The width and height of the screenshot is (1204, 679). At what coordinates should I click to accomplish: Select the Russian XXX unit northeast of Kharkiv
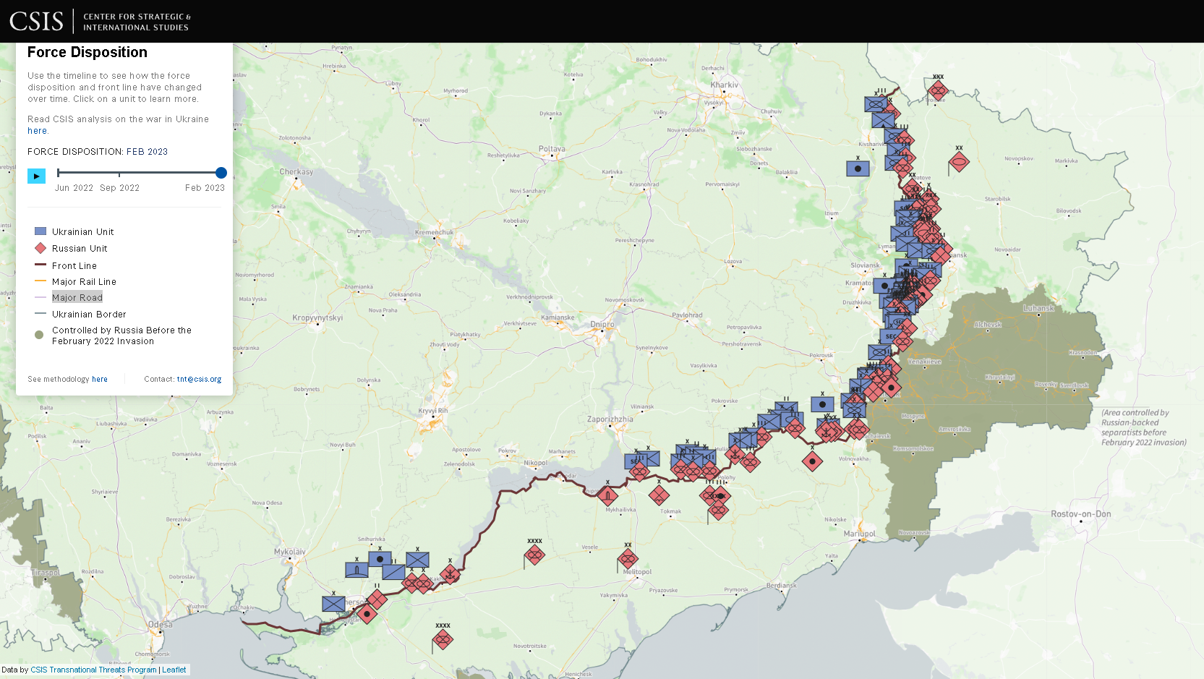938,90
